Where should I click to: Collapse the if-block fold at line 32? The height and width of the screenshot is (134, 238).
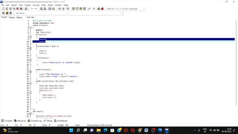tap(30, 93)
